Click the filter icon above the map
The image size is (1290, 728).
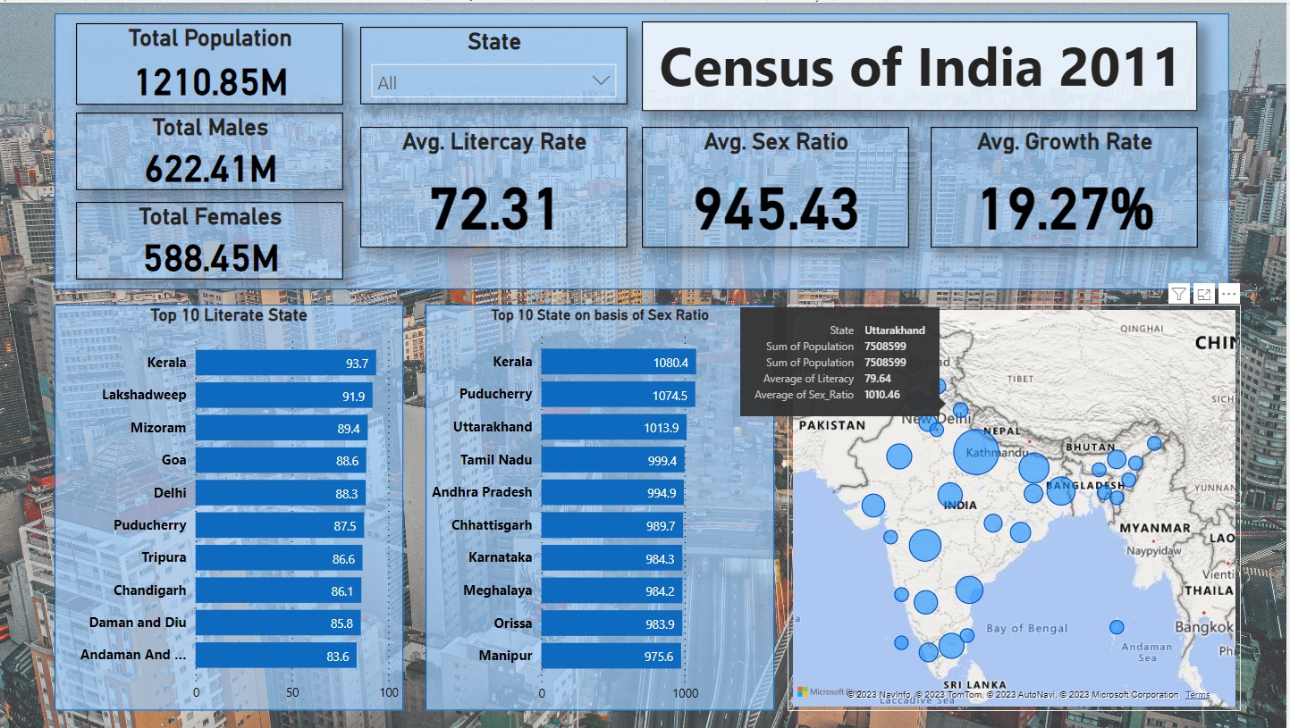coord(1179,295)
